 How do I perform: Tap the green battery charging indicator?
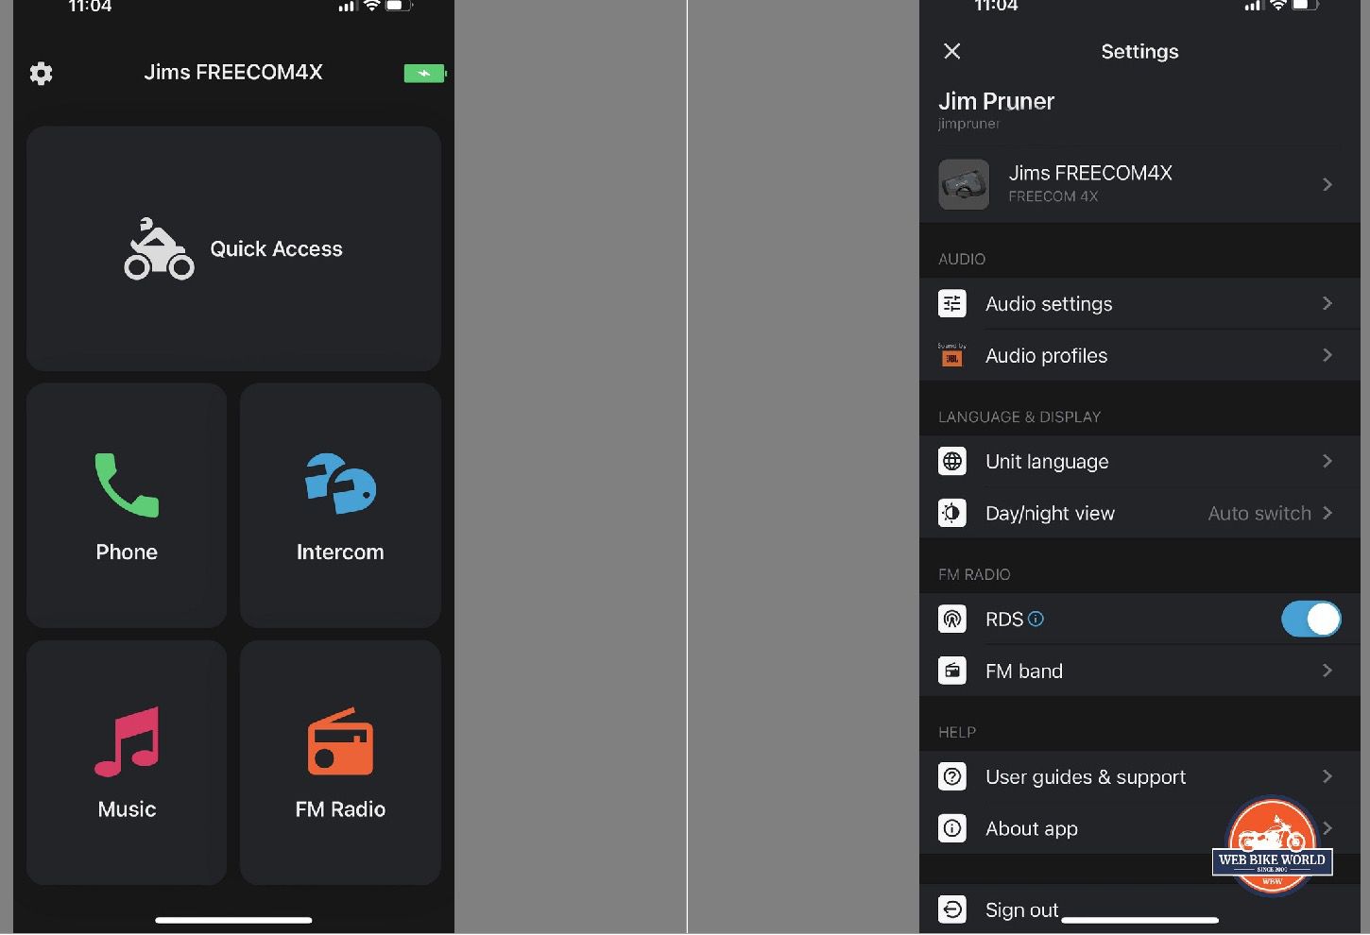[x=425, y=73]
